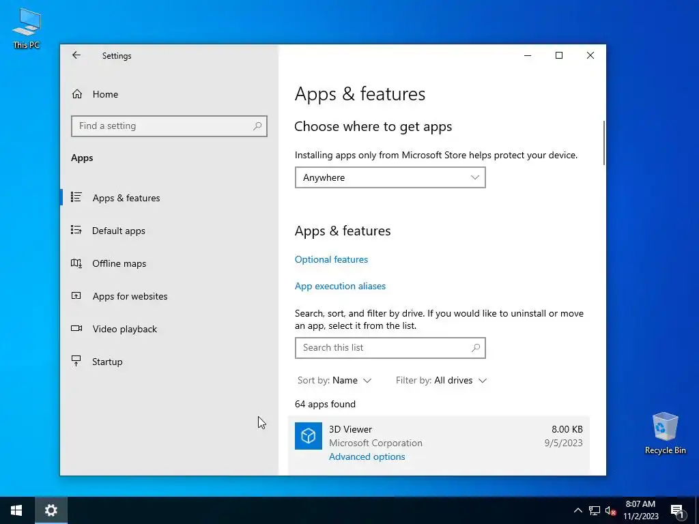Open the App execution aliases link
This screenshot has width=699, height=524.
coord(340,286)
